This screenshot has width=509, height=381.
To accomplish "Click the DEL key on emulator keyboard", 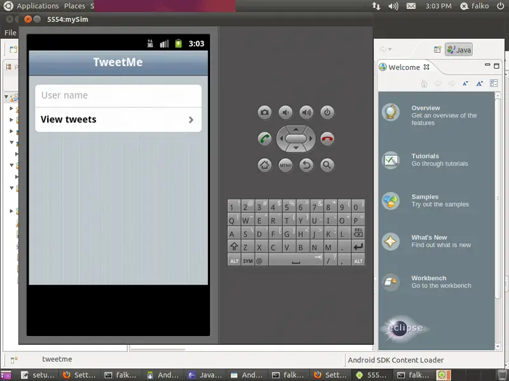I will [358, 232].
